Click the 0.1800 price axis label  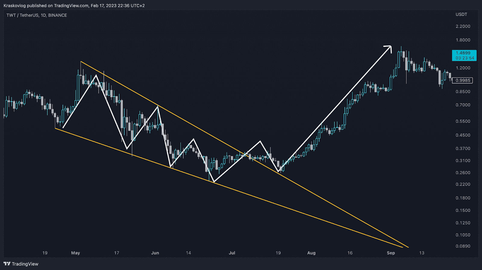coord(463,198)
